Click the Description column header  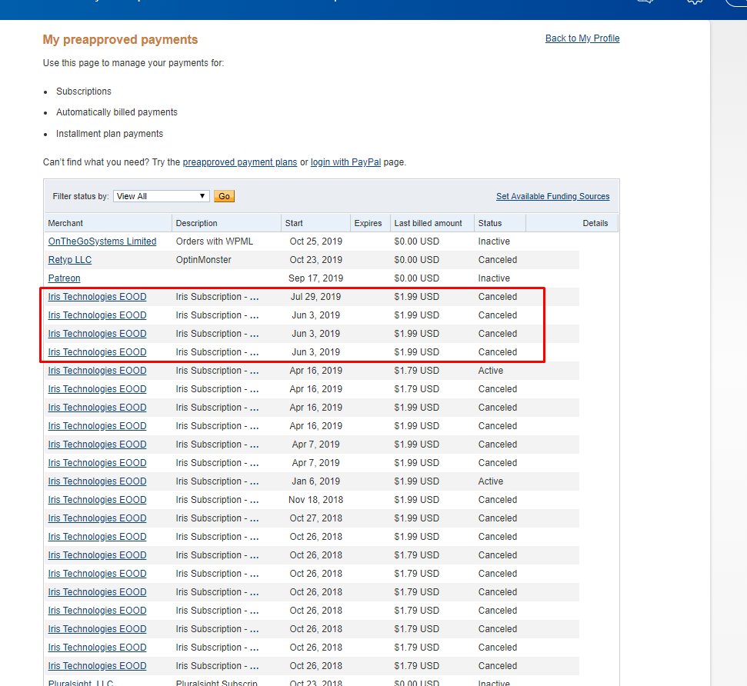196,224
